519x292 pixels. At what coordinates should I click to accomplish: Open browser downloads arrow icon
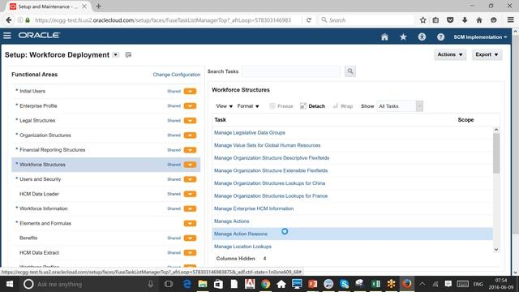pyautogui.click(x=465, y=20)
